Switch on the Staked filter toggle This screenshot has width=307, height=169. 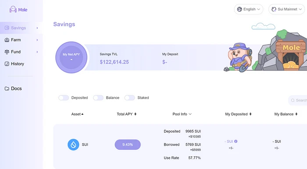pyautogui.click(x=130, y=98)
